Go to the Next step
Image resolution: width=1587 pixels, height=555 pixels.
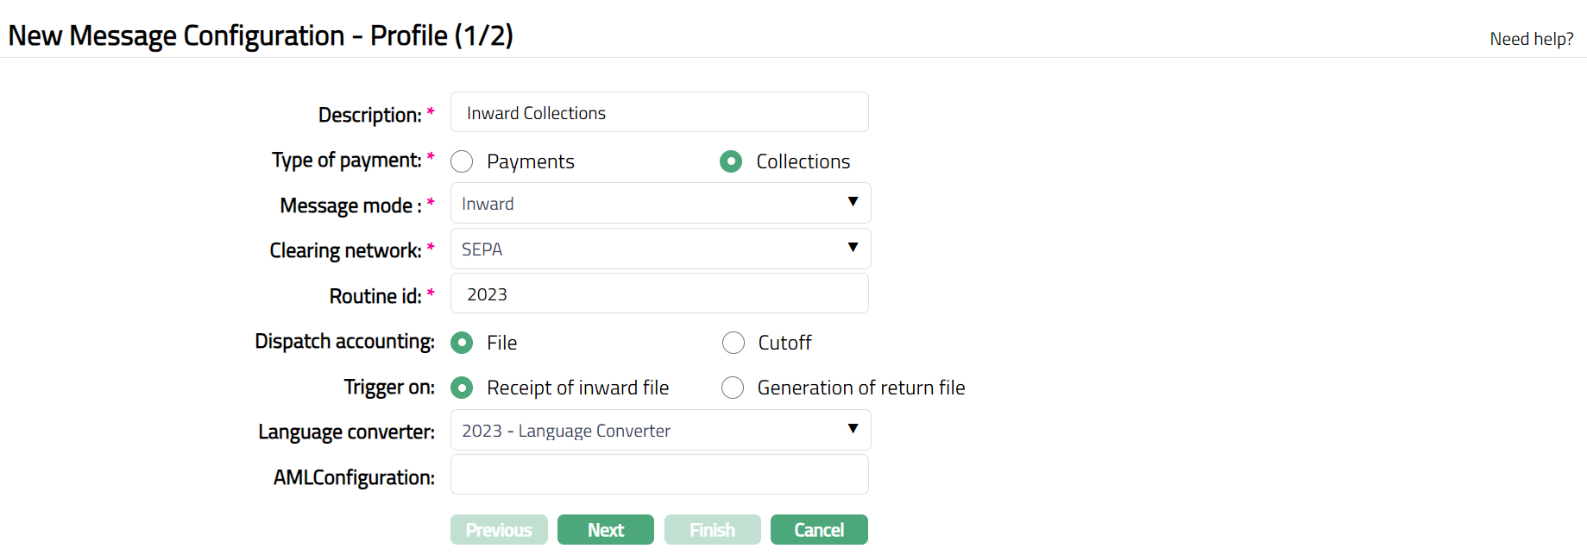(605, 530)
